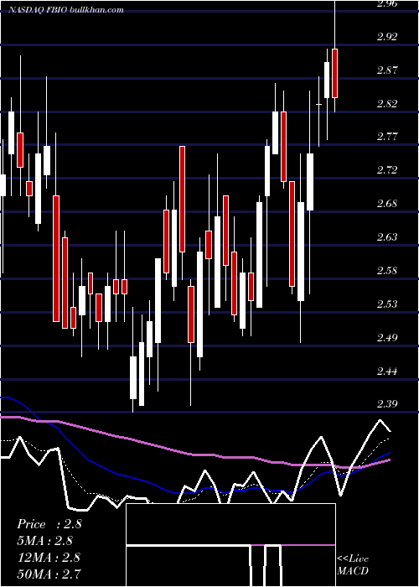
Task: Click the 5MA : 2.8 readout
Action: [44, 541]
